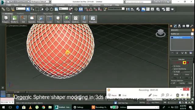Click Draw in recorder toolbar

153,95
